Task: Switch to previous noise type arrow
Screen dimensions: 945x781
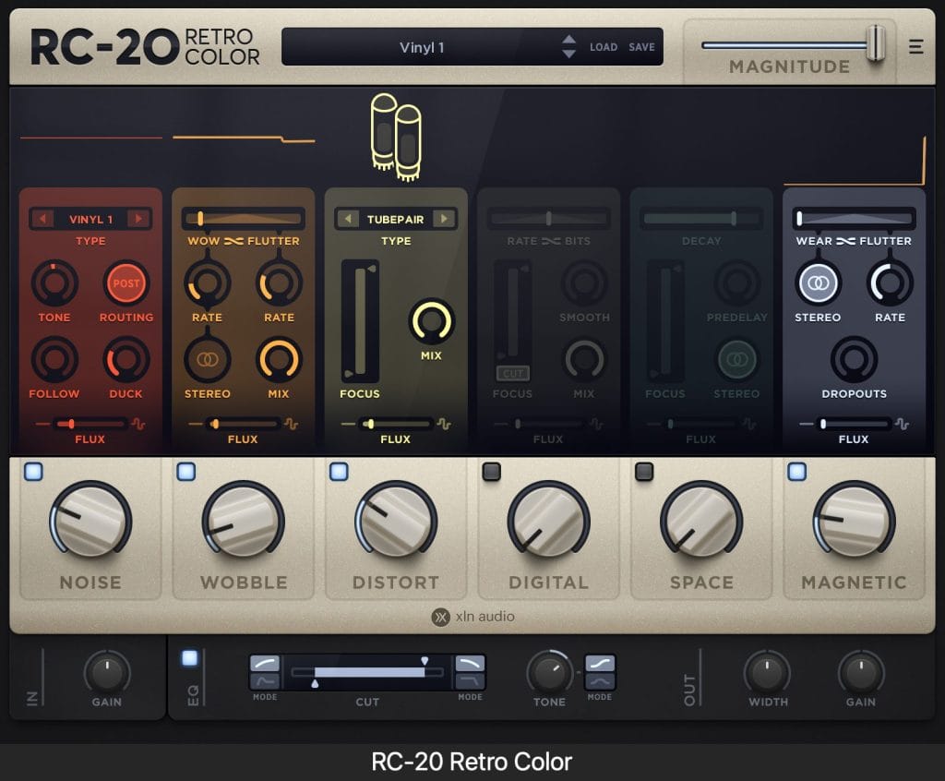Action: [x=42, y=218]
